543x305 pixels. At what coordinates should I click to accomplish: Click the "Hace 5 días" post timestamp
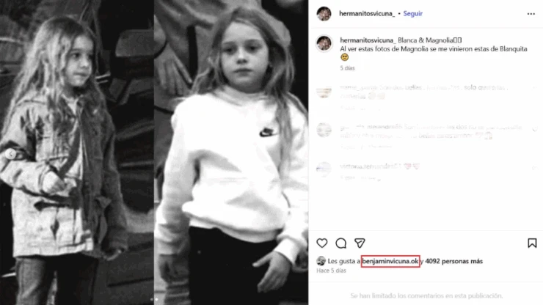(x=330, y=271)
